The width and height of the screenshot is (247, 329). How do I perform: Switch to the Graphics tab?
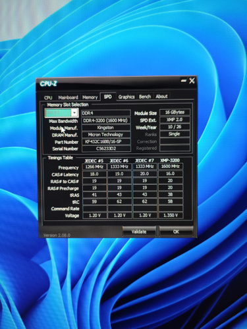coord(126,97)
